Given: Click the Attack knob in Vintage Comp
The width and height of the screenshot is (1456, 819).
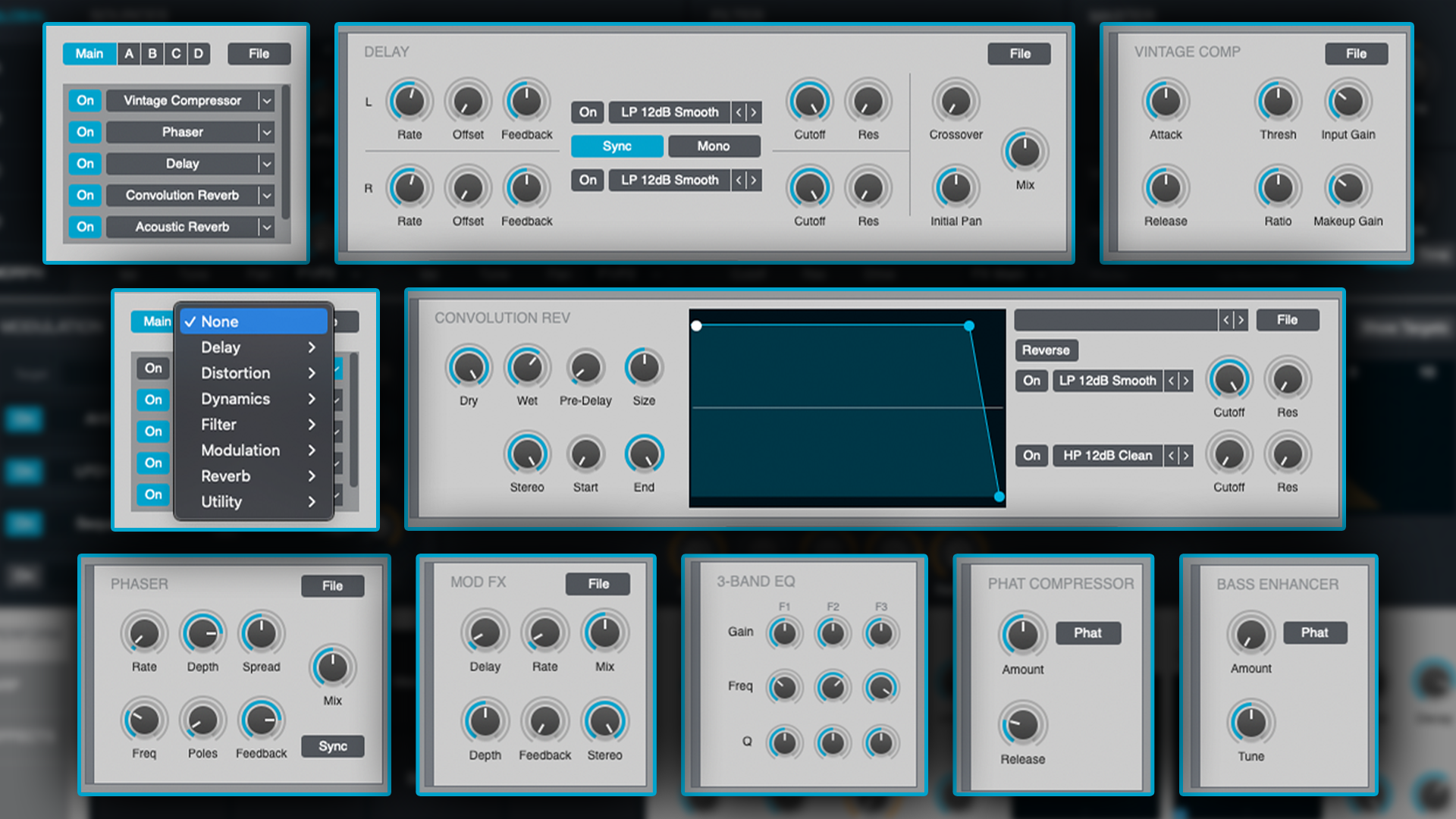Looking at the screenshot, I should click(1165, 101).
